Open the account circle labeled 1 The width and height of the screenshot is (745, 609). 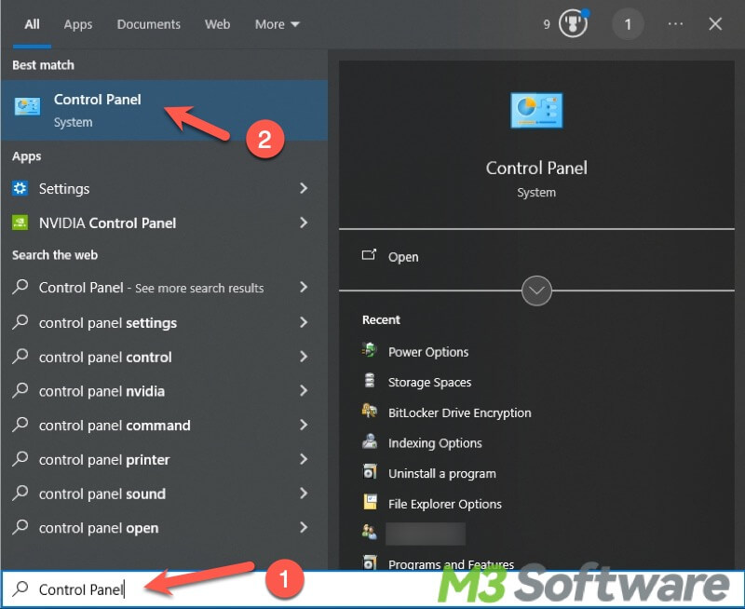628,24
